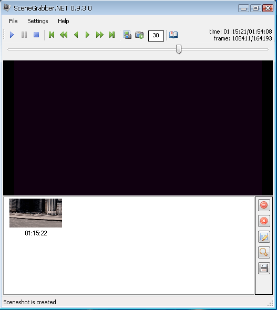Jump to the last frame of video
277x310 pixels.
coord(112,35)
